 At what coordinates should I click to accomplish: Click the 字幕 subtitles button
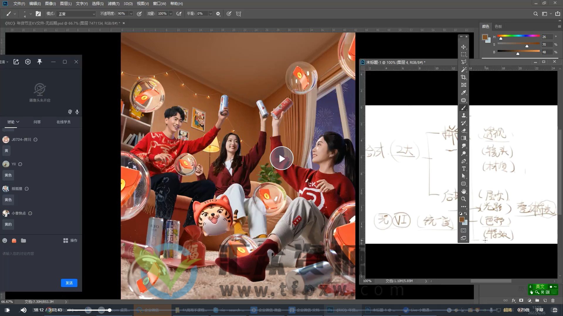(539, 310)
